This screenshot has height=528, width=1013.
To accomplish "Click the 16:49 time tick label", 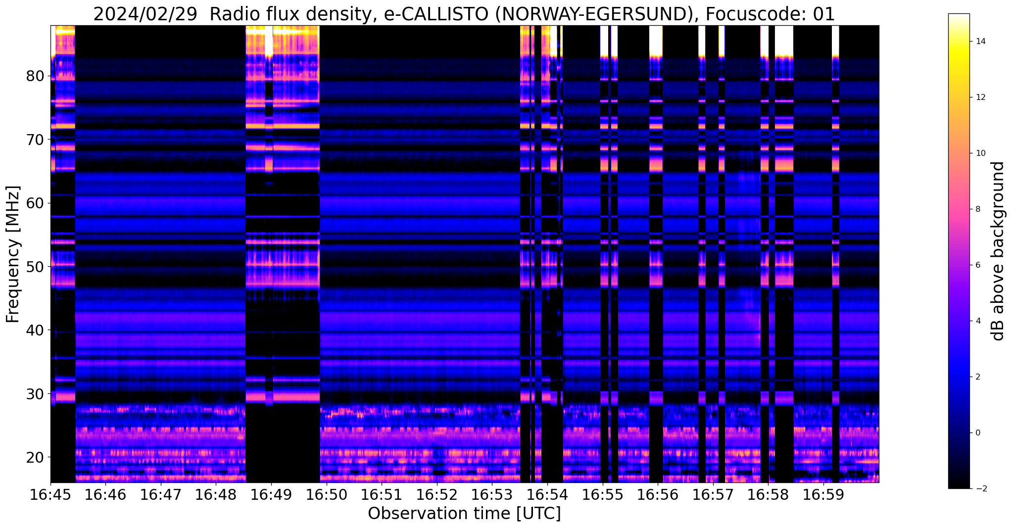I will click(x=271, y=494).
